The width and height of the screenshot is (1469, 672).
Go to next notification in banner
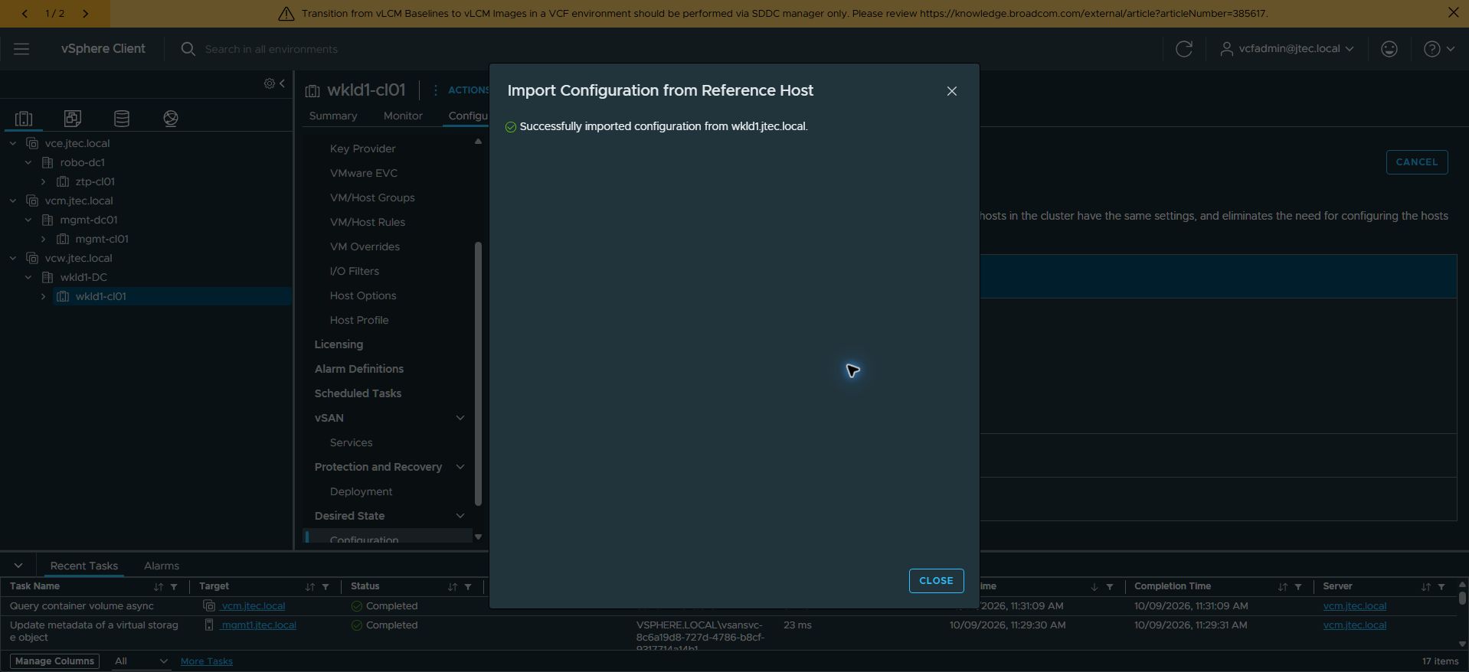click(x=85, y=14)
